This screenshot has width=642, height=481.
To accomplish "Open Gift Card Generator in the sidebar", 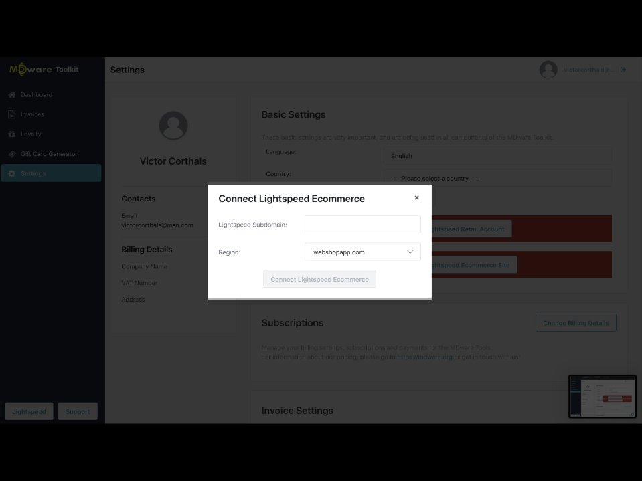I will [51, 153].
